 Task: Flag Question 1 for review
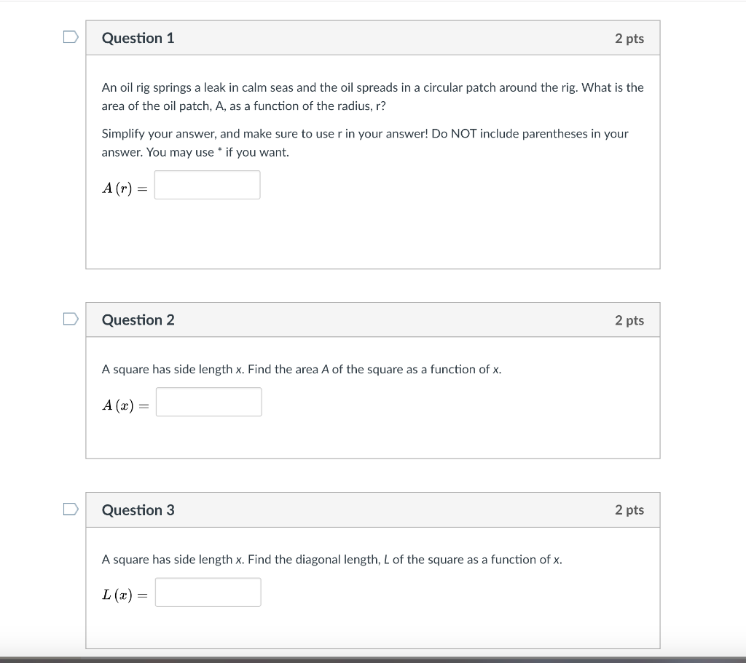[71, 37]
